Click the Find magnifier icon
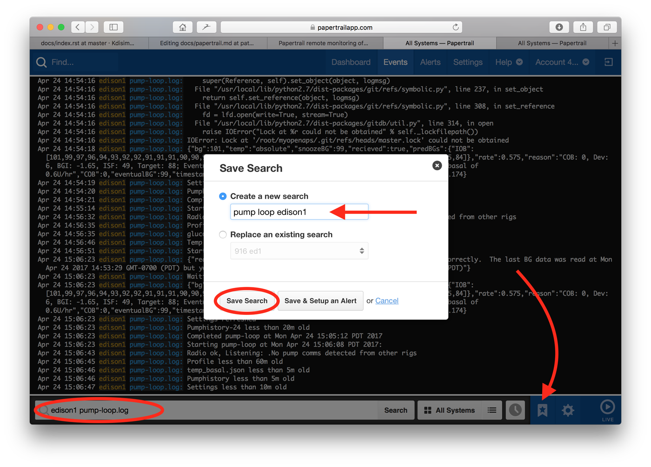This screenshot has width=651, height=467. 41,62
